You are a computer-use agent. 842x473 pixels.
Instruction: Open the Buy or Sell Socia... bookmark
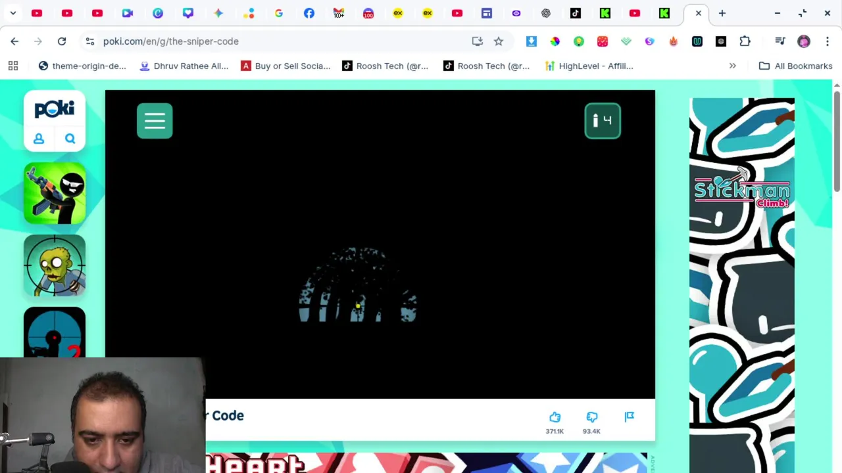click(285, 66)
